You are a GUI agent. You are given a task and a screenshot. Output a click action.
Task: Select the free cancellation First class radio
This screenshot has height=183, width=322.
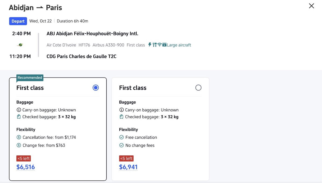point(198,88)
